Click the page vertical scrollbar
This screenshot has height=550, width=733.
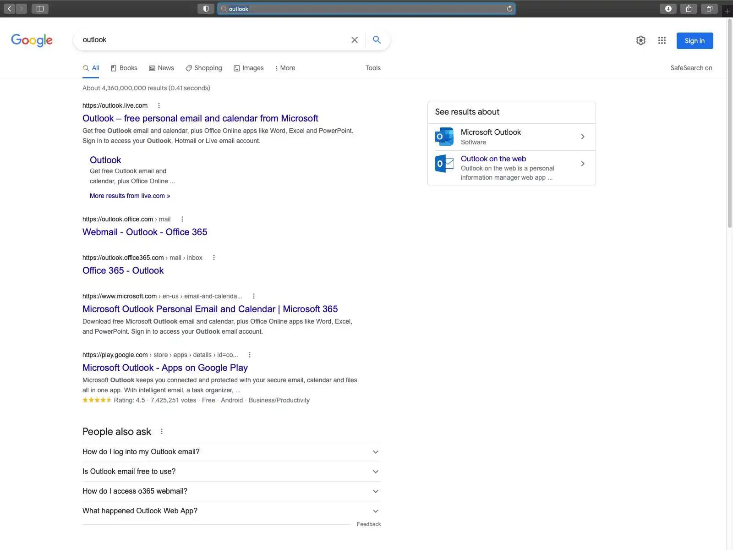(729, 124)
